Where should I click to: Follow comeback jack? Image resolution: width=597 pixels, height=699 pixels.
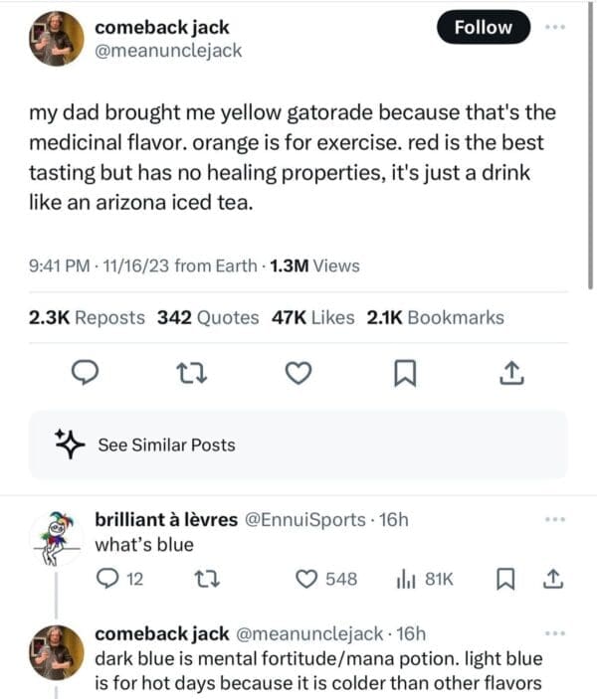coord(483,29)
